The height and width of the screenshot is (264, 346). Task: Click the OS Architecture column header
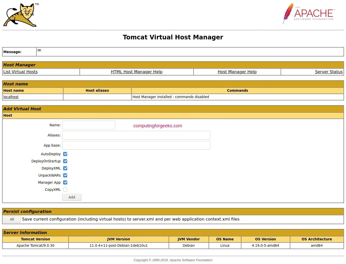coord(317,239)
